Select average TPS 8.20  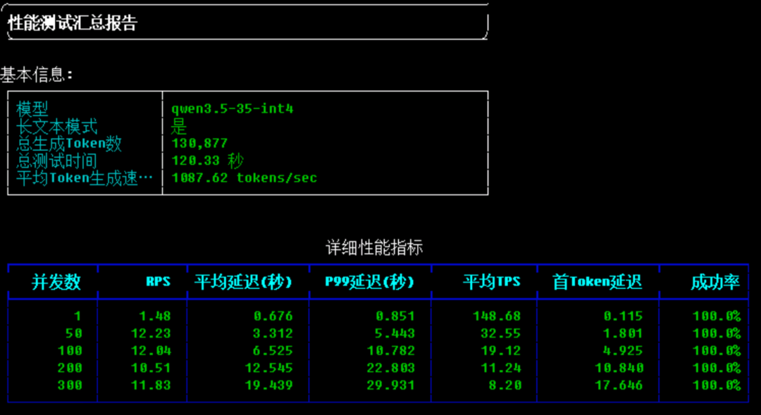click(x=505, y=385)
